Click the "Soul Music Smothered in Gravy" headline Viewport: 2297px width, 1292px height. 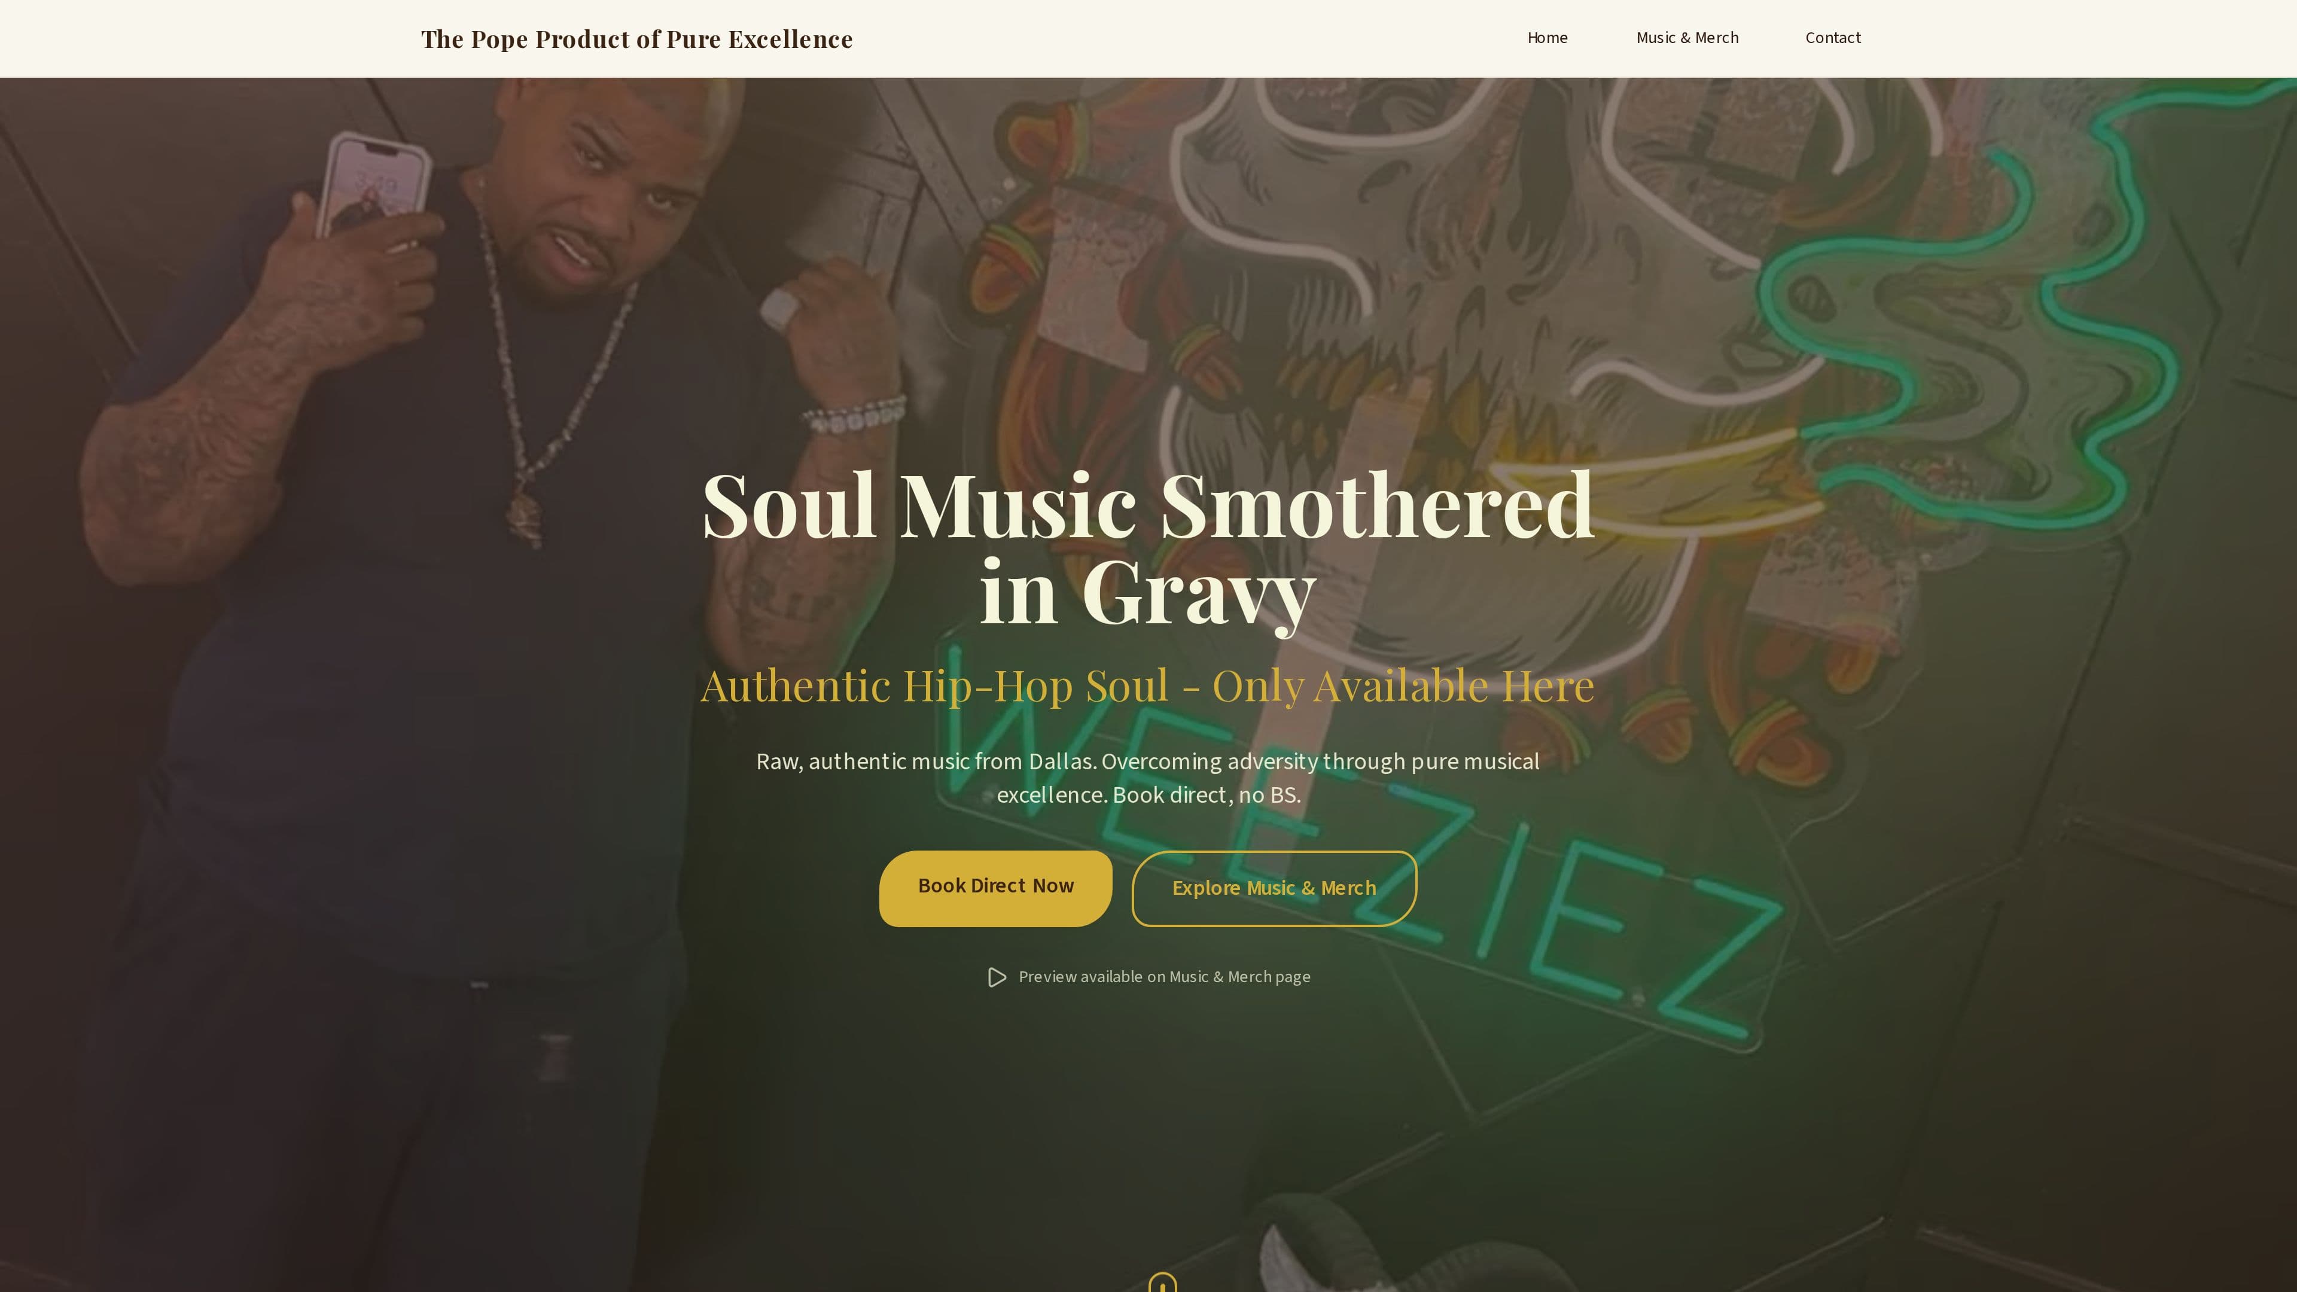[x=1148, y=549]
